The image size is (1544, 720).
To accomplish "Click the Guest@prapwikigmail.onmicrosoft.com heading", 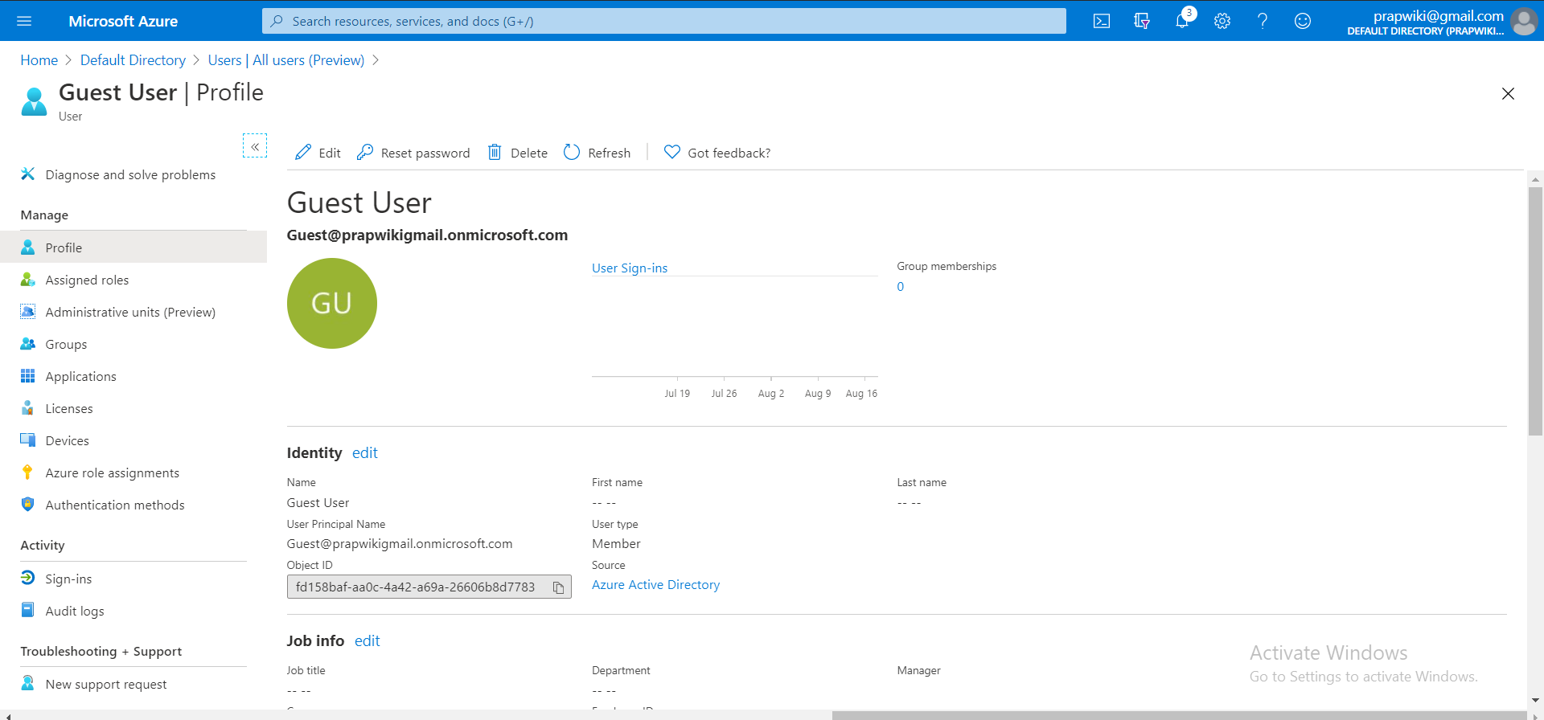I will tap(427, 235).
